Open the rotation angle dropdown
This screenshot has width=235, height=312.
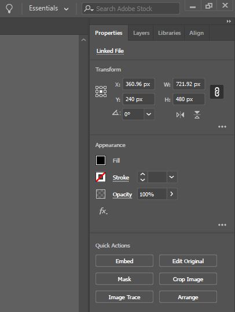(149, 114)
